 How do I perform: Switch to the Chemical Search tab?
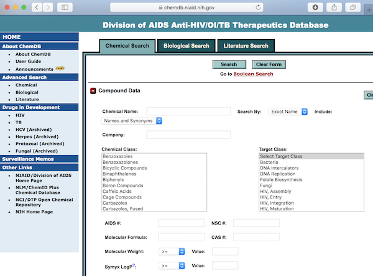(127, 46)
